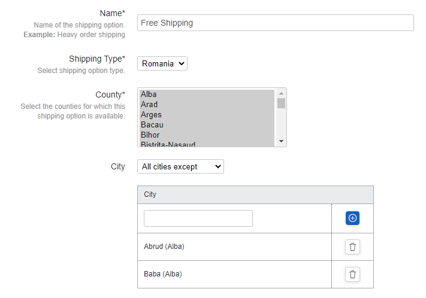
Task: Click the Example: Heavy order shipping hint
Action: coord(74,35)
